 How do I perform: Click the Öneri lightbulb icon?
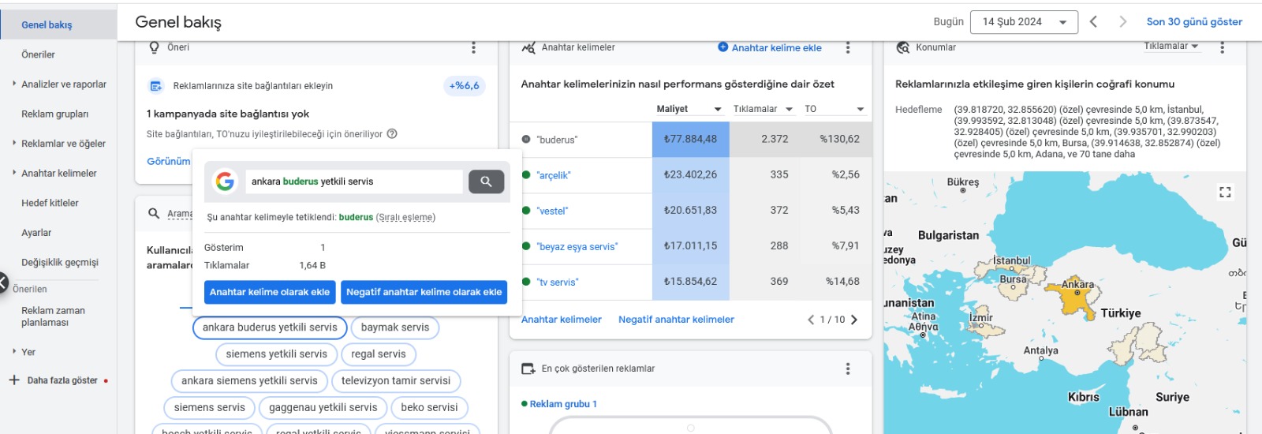tap(155, 47)
